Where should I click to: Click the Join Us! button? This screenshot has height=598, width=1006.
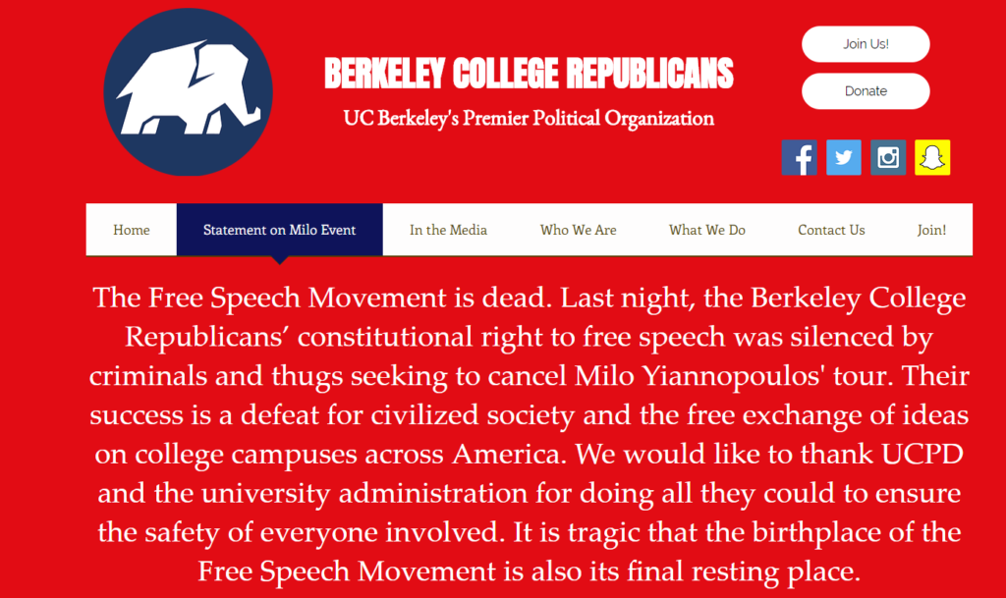(x=866, y=44)
